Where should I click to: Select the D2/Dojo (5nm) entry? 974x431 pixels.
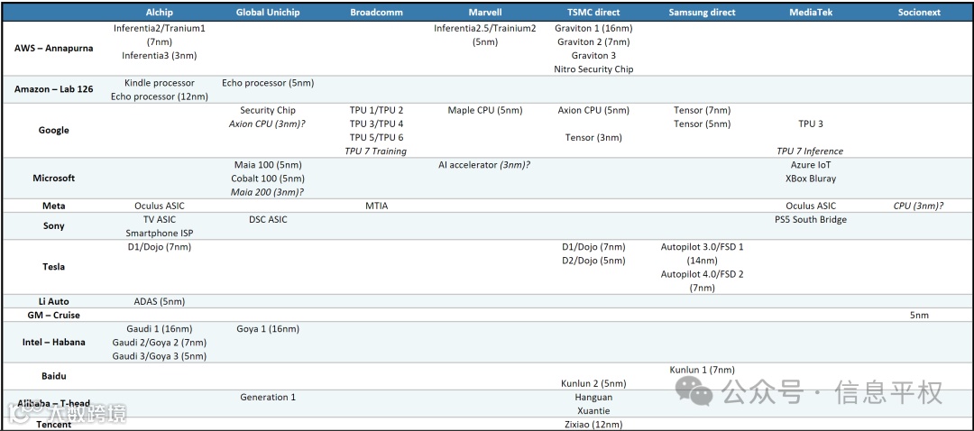click(x=593, y=261)
